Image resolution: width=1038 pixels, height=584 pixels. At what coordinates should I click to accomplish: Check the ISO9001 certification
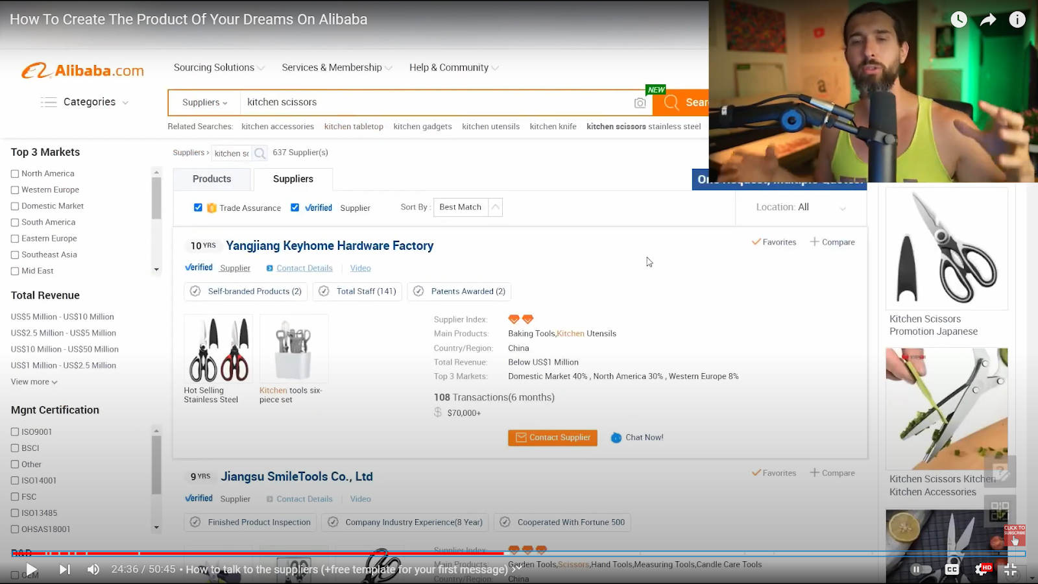click(15, 432)
